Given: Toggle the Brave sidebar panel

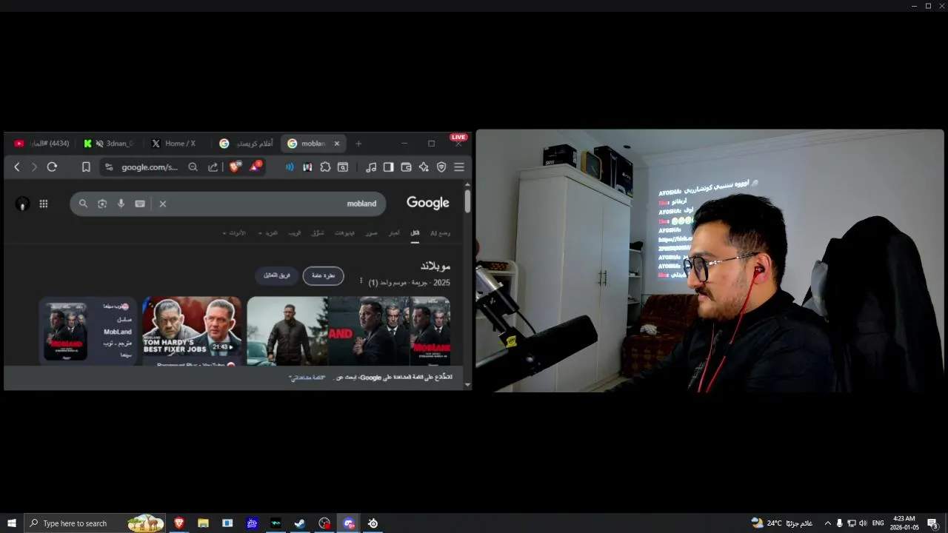Looking at the screenshot, I should click(388, 167).
